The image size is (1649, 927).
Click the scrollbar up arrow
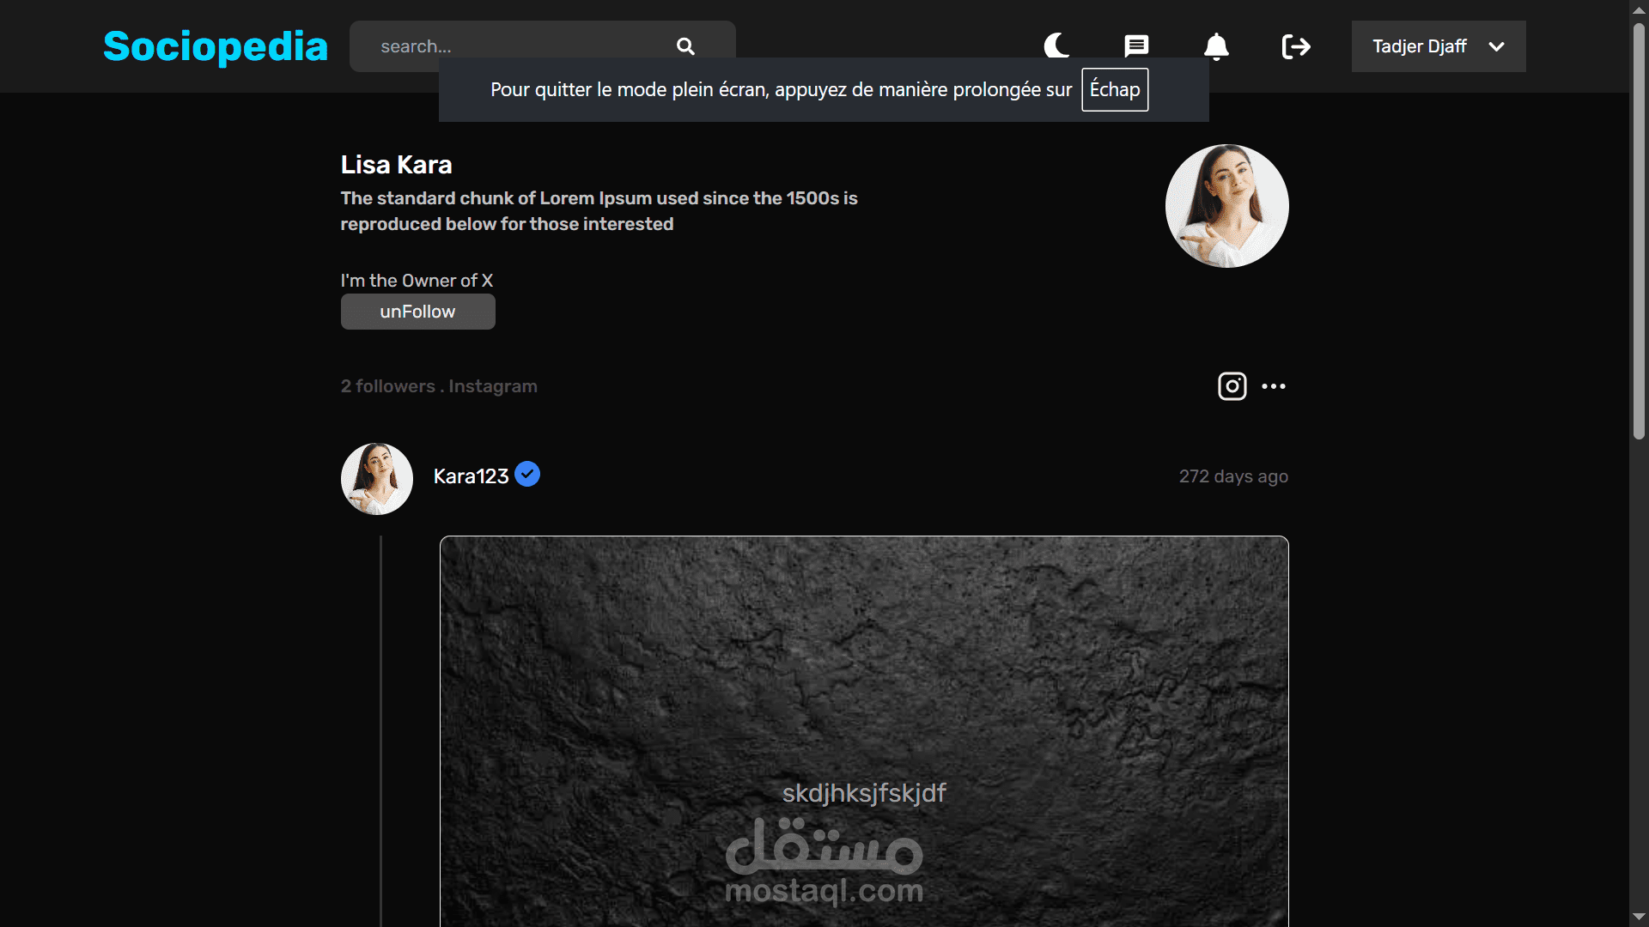[1639, 9]
